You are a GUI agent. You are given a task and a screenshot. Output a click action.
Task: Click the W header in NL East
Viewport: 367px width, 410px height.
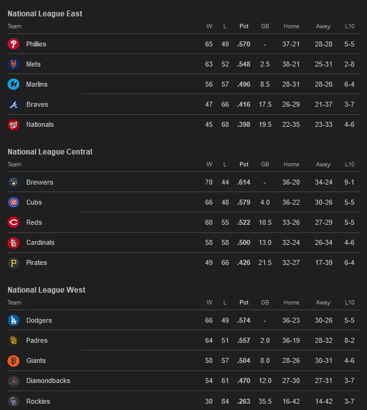coord(210,26)
